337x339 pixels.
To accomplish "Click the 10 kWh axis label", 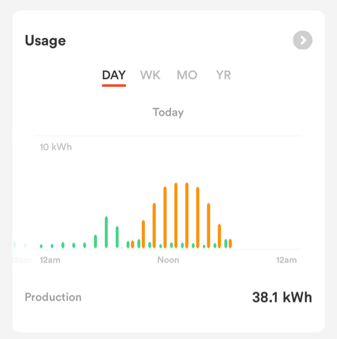I will [56, 147].
